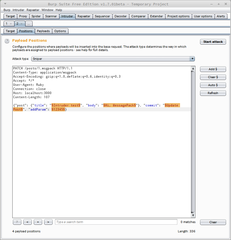The width and height of the screenshot is (231, 240).
Task: Open the window menu icon in title bar
Action: (5, 4)
